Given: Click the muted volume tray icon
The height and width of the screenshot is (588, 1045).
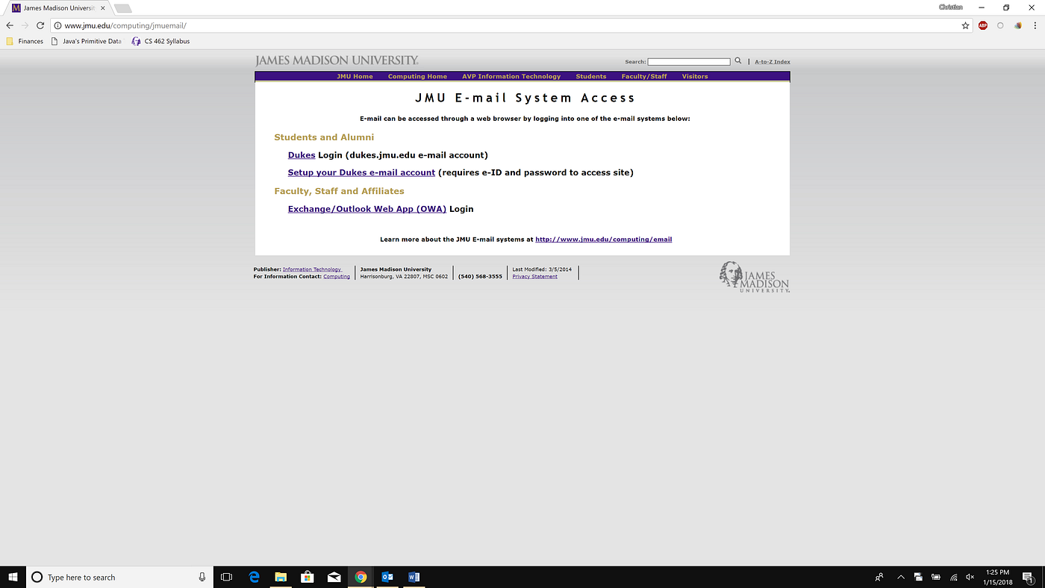Looking at the screenshot, I should point(970,577).
